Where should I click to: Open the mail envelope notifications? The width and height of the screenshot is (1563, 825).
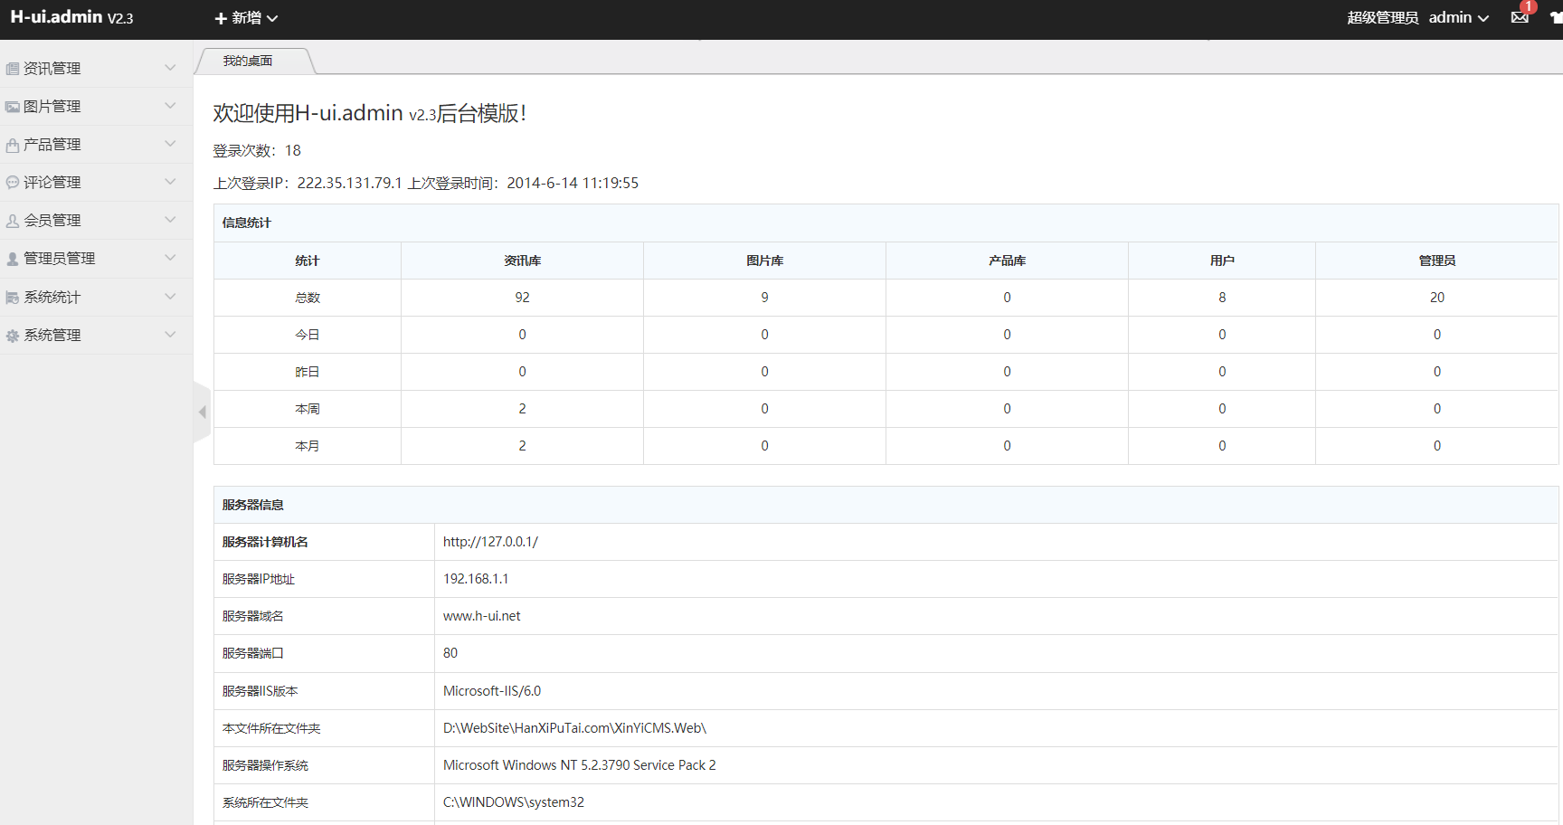tap(1520, 18)
